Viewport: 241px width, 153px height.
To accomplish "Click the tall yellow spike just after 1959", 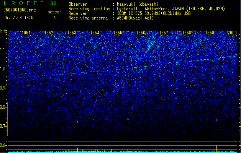I will (217, 149).
